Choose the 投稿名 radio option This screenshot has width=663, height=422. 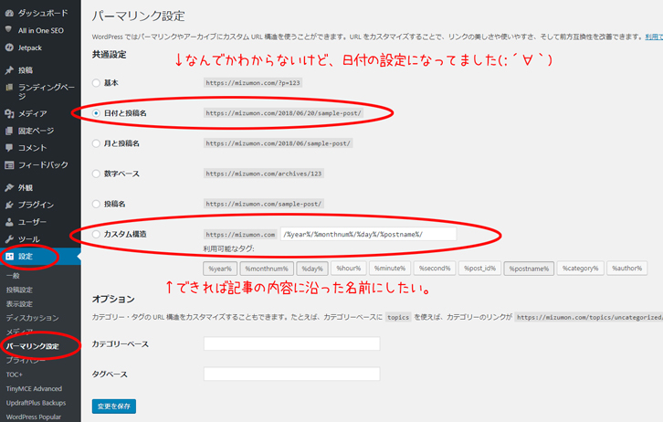96,204
